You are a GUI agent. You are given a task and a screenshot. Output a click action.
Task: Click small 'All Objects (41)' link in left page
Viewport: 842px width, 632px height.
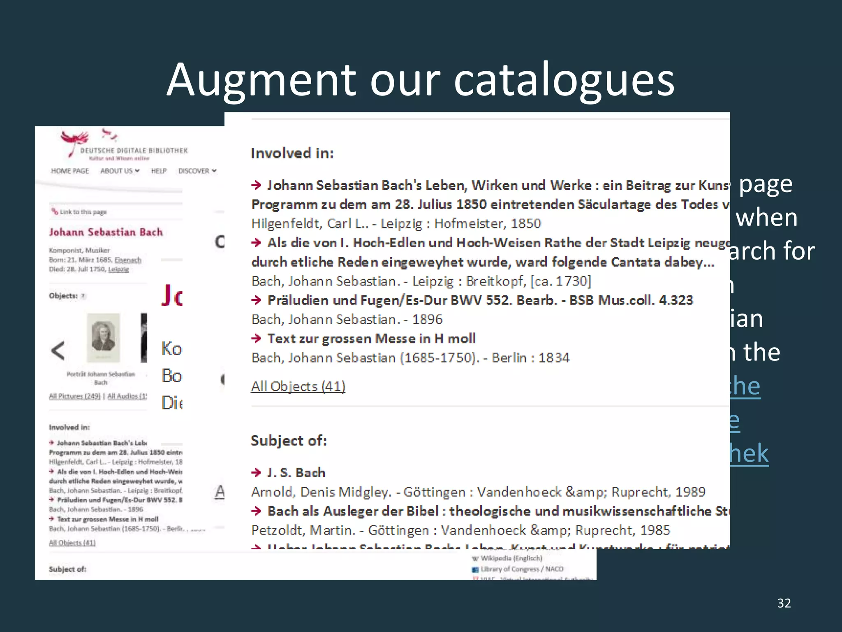coord(72,543)
